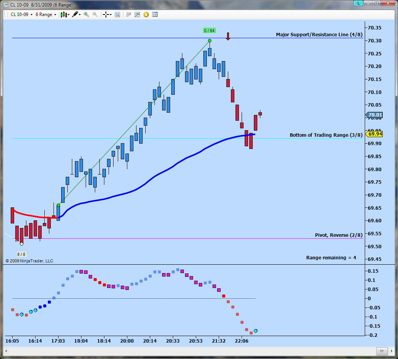Click the horizontal scrollbar thumb
Screen dimensions: 398x359
pyautogui.click(x=382, y=351)
